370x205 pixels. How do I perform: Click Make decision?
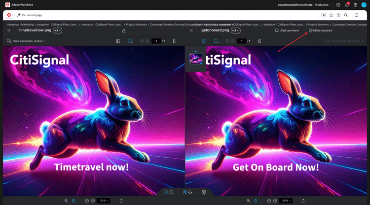(321, 31)
